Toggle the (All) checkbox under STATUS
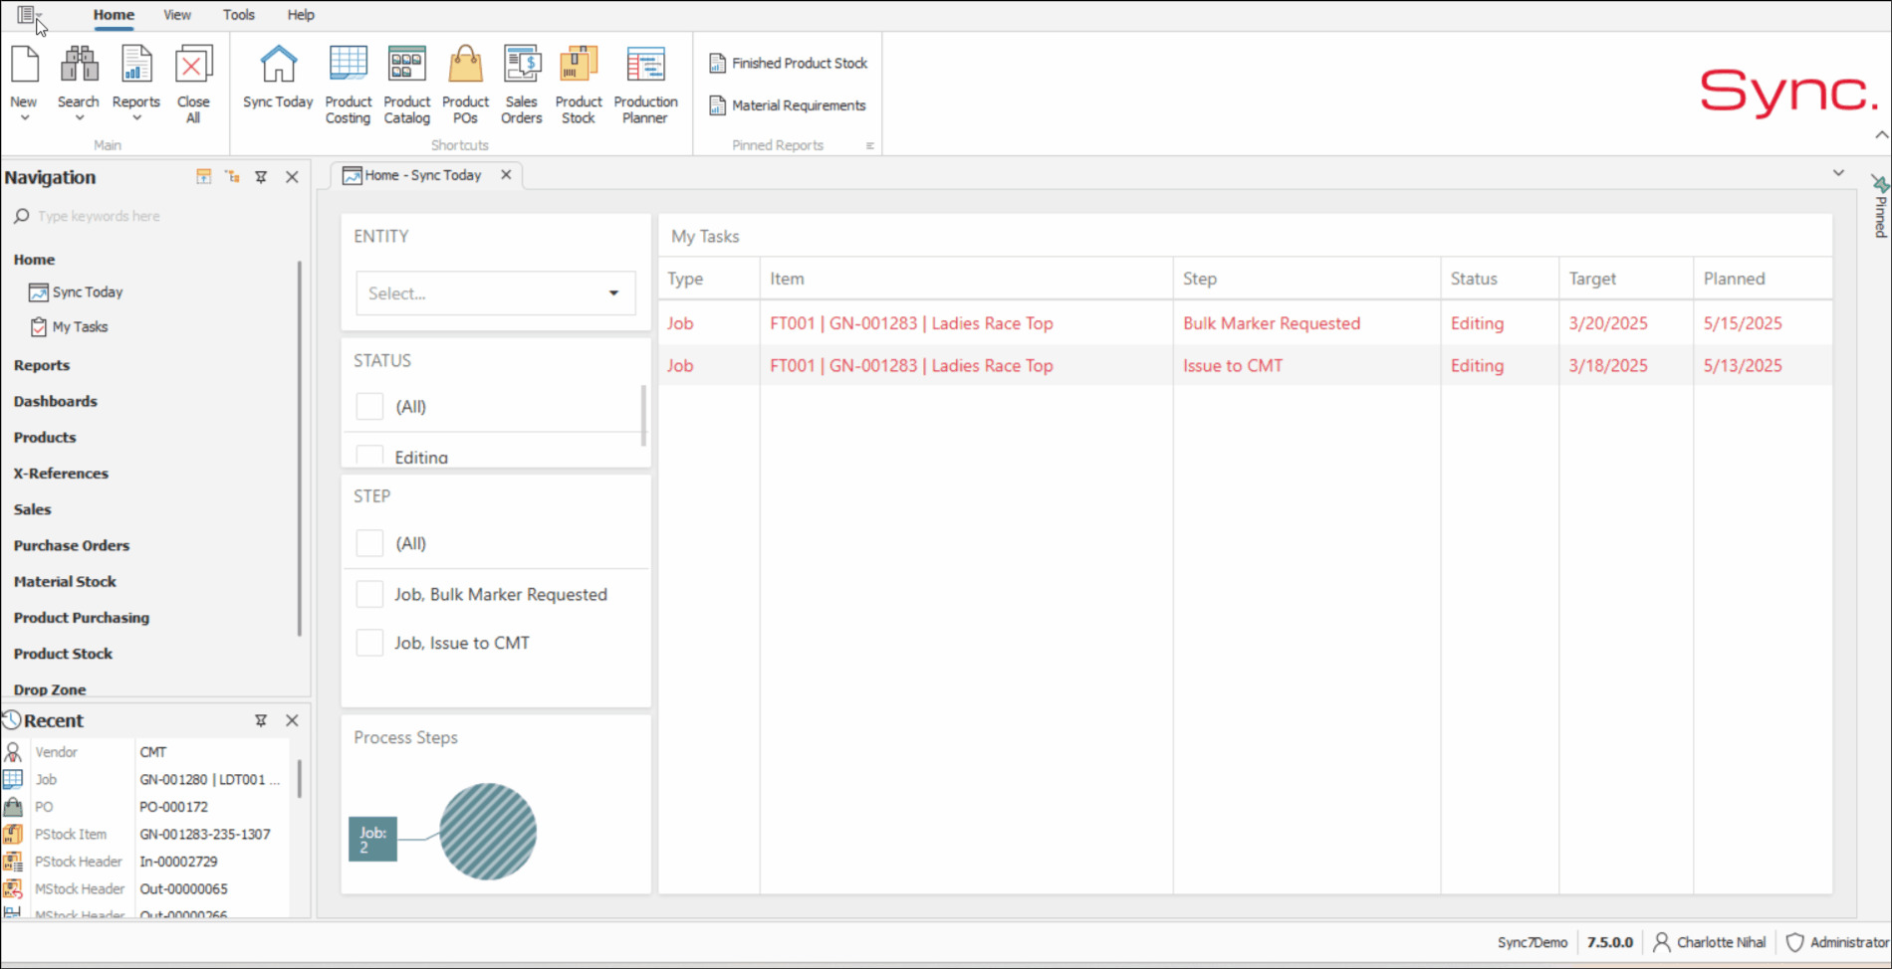 pyautogui.click(x=369, y=406)
